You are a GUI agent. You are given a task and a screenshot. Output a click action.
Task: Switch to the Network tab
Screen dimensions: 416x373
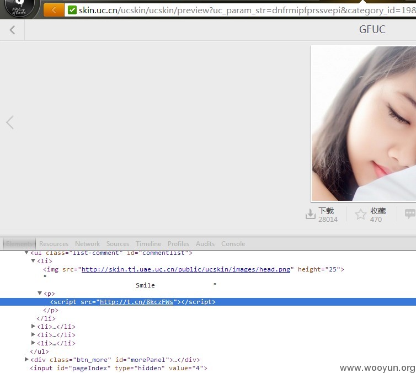[x=87, y=244]
